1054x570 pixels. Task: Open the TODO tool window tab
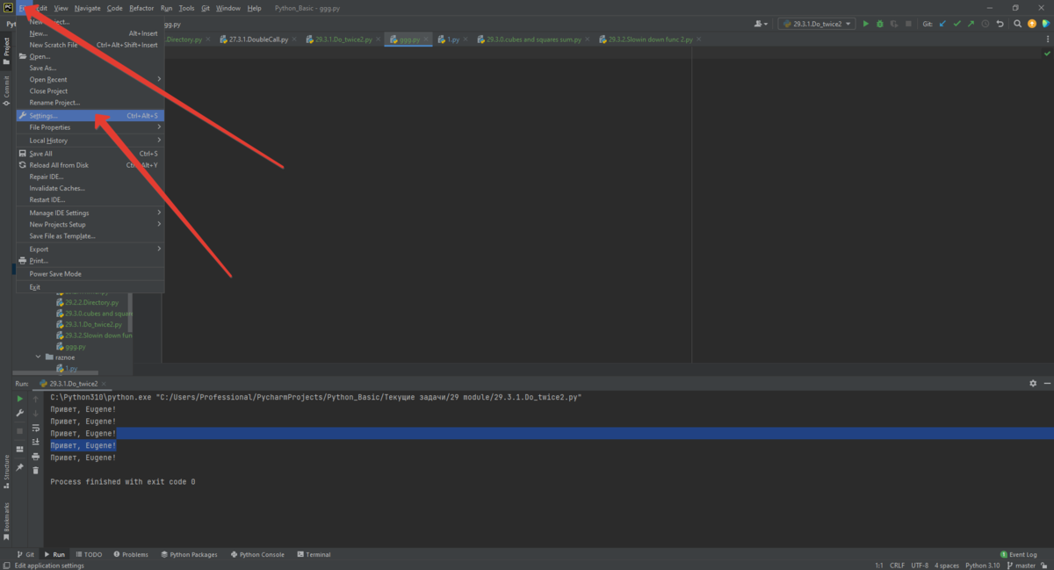(x=90, y=555)
